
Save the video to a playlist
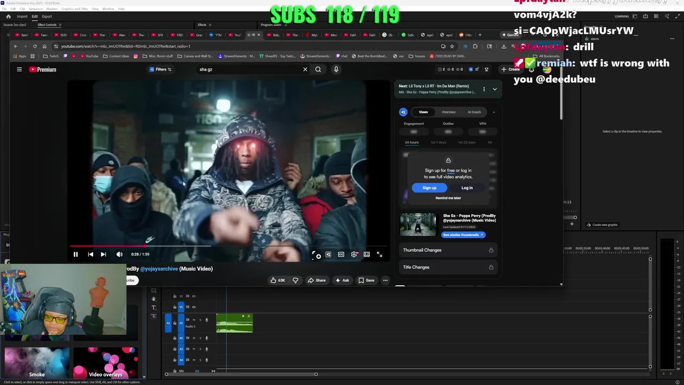point(366,280)
